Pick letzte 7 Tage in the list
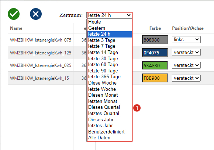Image resolution: width=214 pixels, height=150 pixels. (x=110, y=46)
